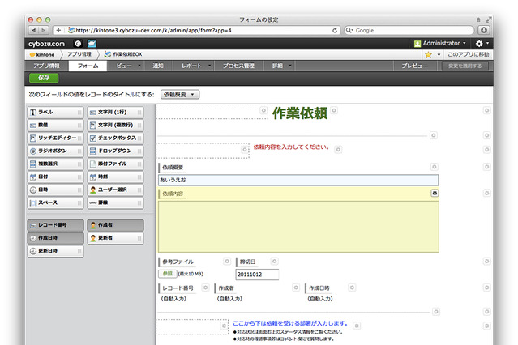Go to the kintone breadcrumb link

click(x=42, y=55)
